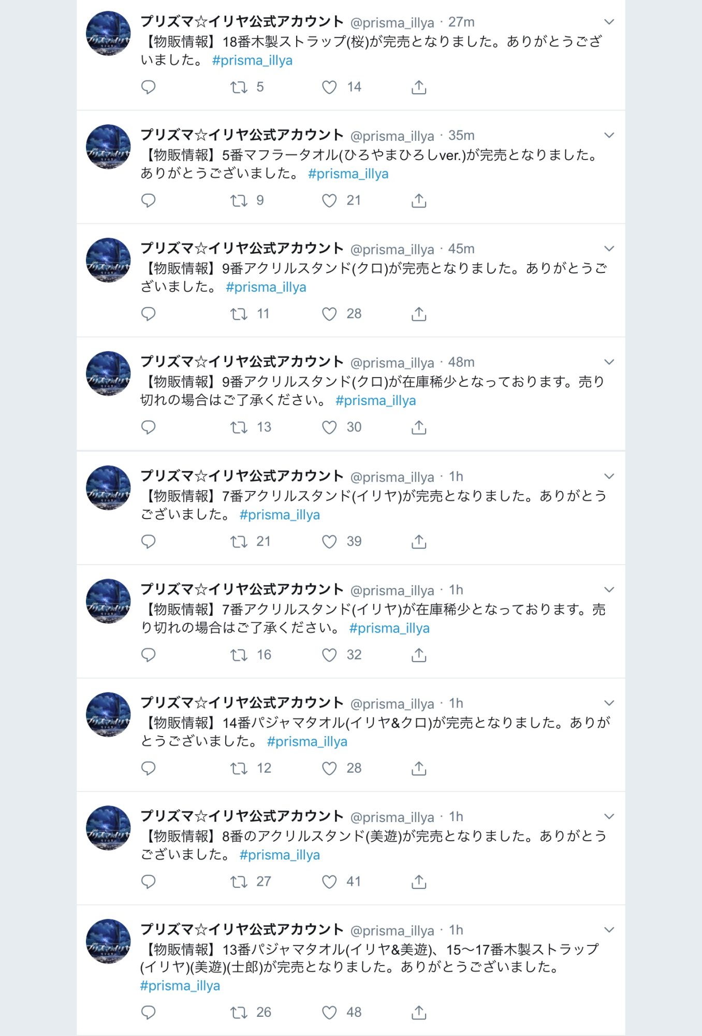Screen dimensions: 702x1036
Task: Open the chevron menu on the 27m tweet
Action: (x=609, y=22)
